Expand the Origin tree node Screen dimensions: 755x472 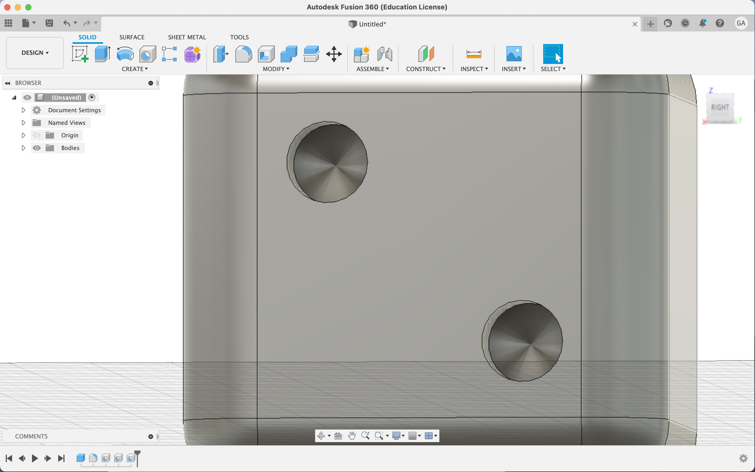point(23,135)
